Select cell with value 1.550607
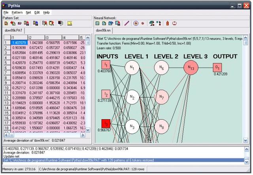Viewport: 253px width, 175px height. (x=36, y=128)
